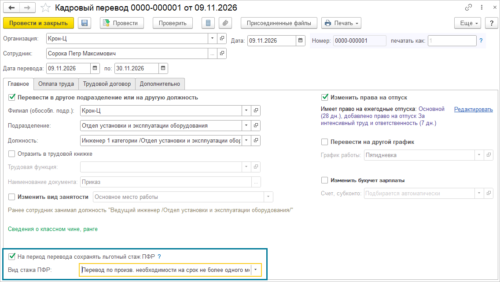
Task: Expand the Организация dropdown list
Action: (x=213, y=39)
